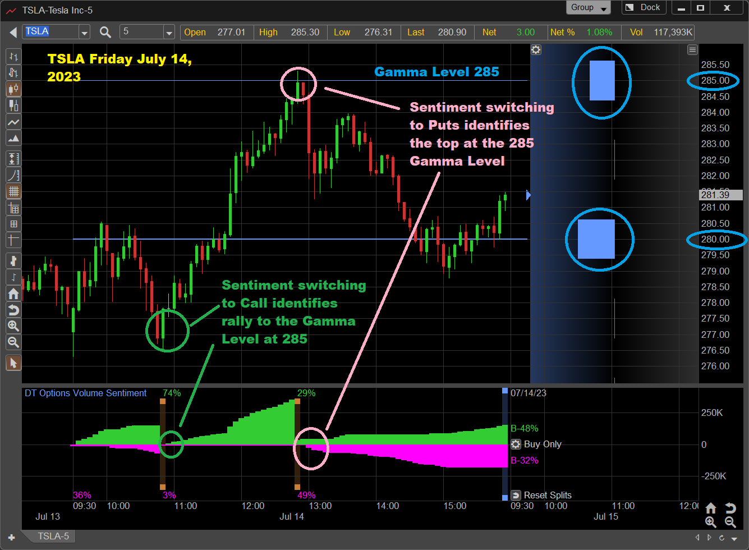Viewport: 749px width, 550px height.
Task: Toggle the grid tool in the left toolbar
Action: click(x=13, y=191)
